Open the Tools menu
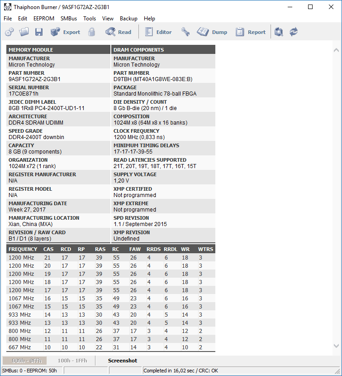This screenshot has width=342, height=376. (x=90, y=19)
